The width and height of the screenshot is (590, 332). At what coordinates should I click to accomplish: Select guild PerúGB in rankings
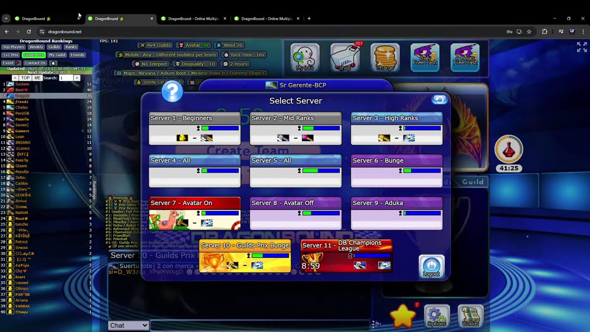point(46,113)
